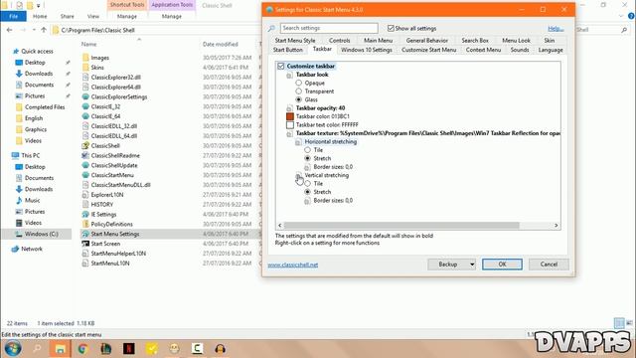Switch to the Start Menu Style tab
Screen dimensions: 636x358
(x=295, y=40)
